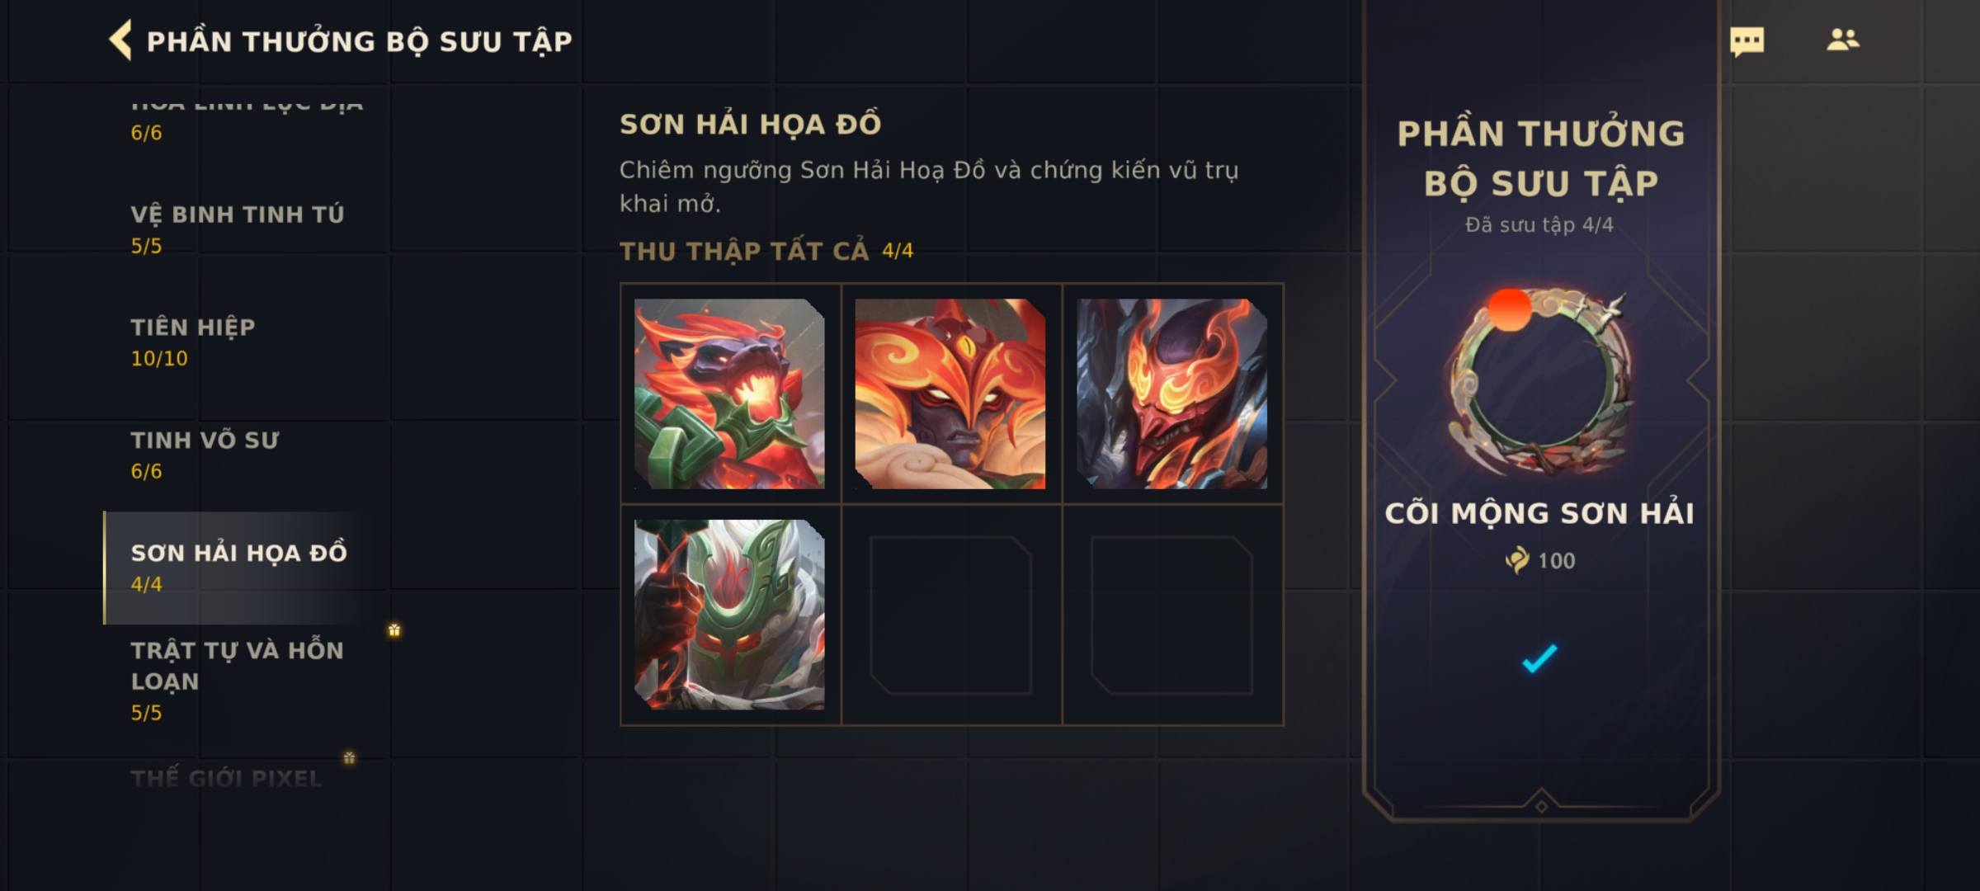Tap the blue reward claimed checkmark
Image resolution: width=1980 pixels, height=891 pixels.
point(1539,658)
